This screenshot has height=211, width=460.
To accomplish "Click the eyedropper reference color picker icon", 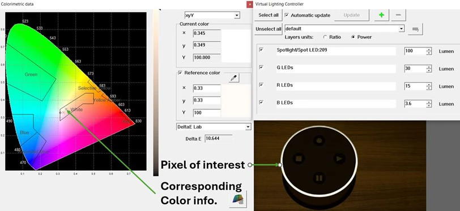I will (x=234, y=78).
